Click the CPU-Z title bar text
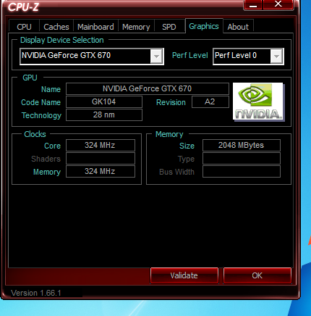311x316 pixels. pos(23,7)
